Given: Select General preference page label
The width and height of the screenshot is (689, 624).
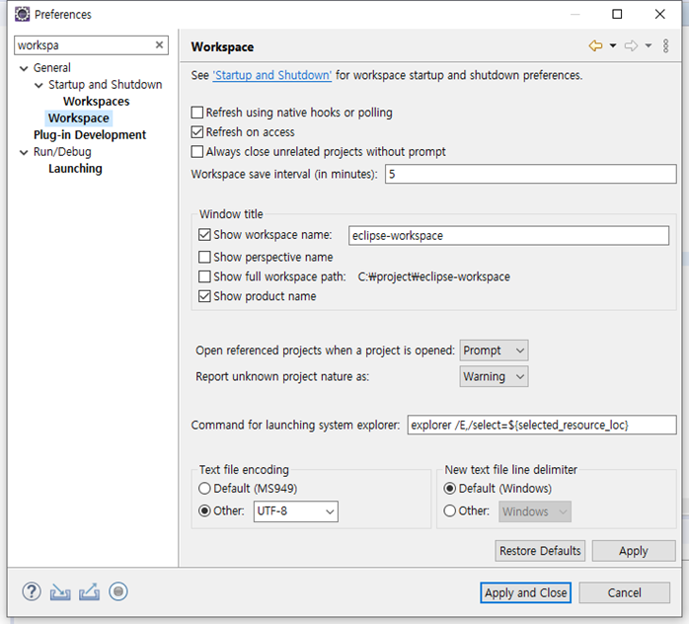Looking at the screenshot, I should [52, 68].
